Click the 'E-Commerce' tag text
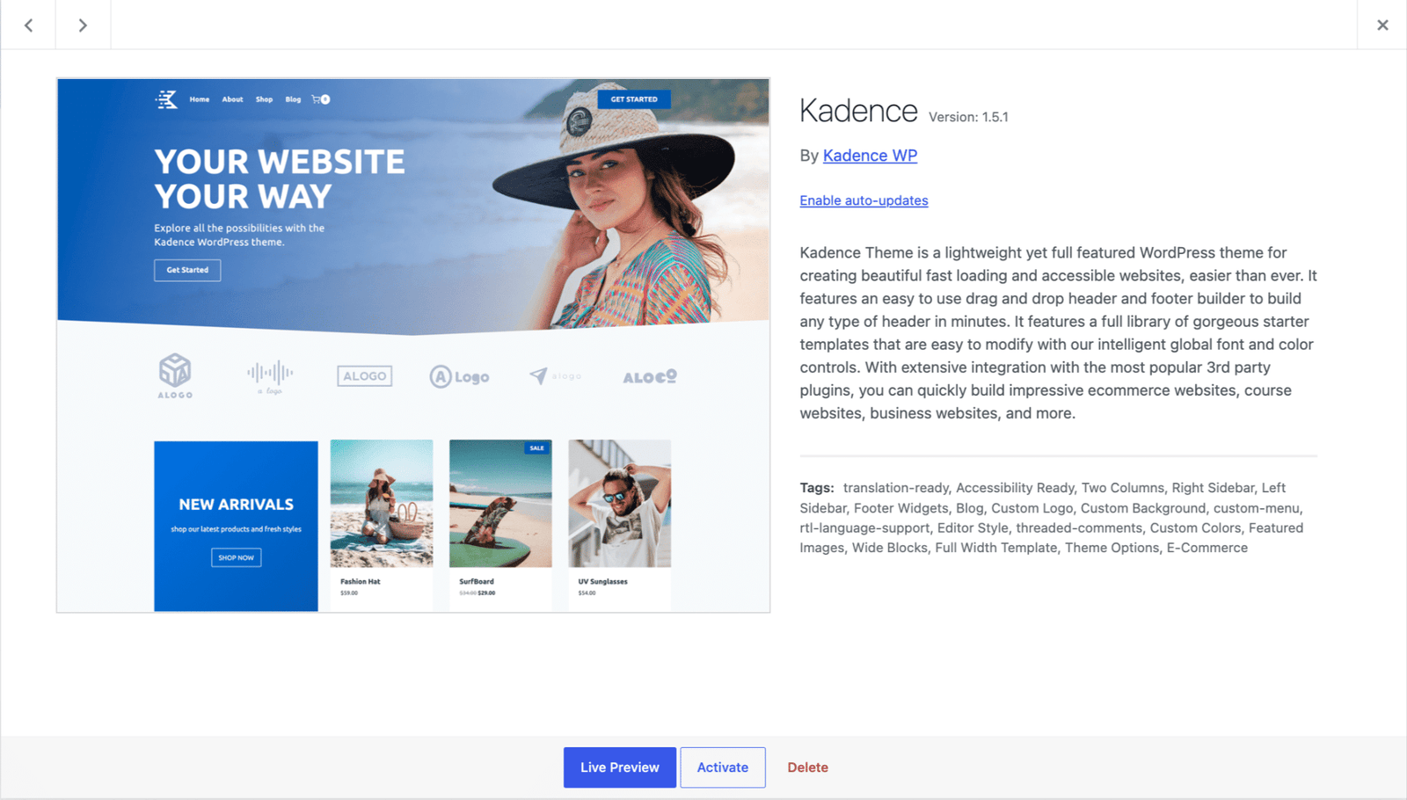Screen dimensions: 1407x800 [1207, 548]
